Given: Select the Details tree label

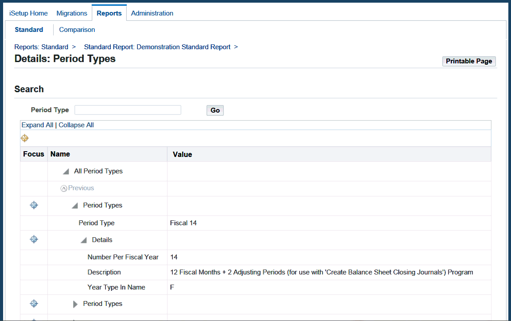Looking at the screenshot, I should [102, 240].
